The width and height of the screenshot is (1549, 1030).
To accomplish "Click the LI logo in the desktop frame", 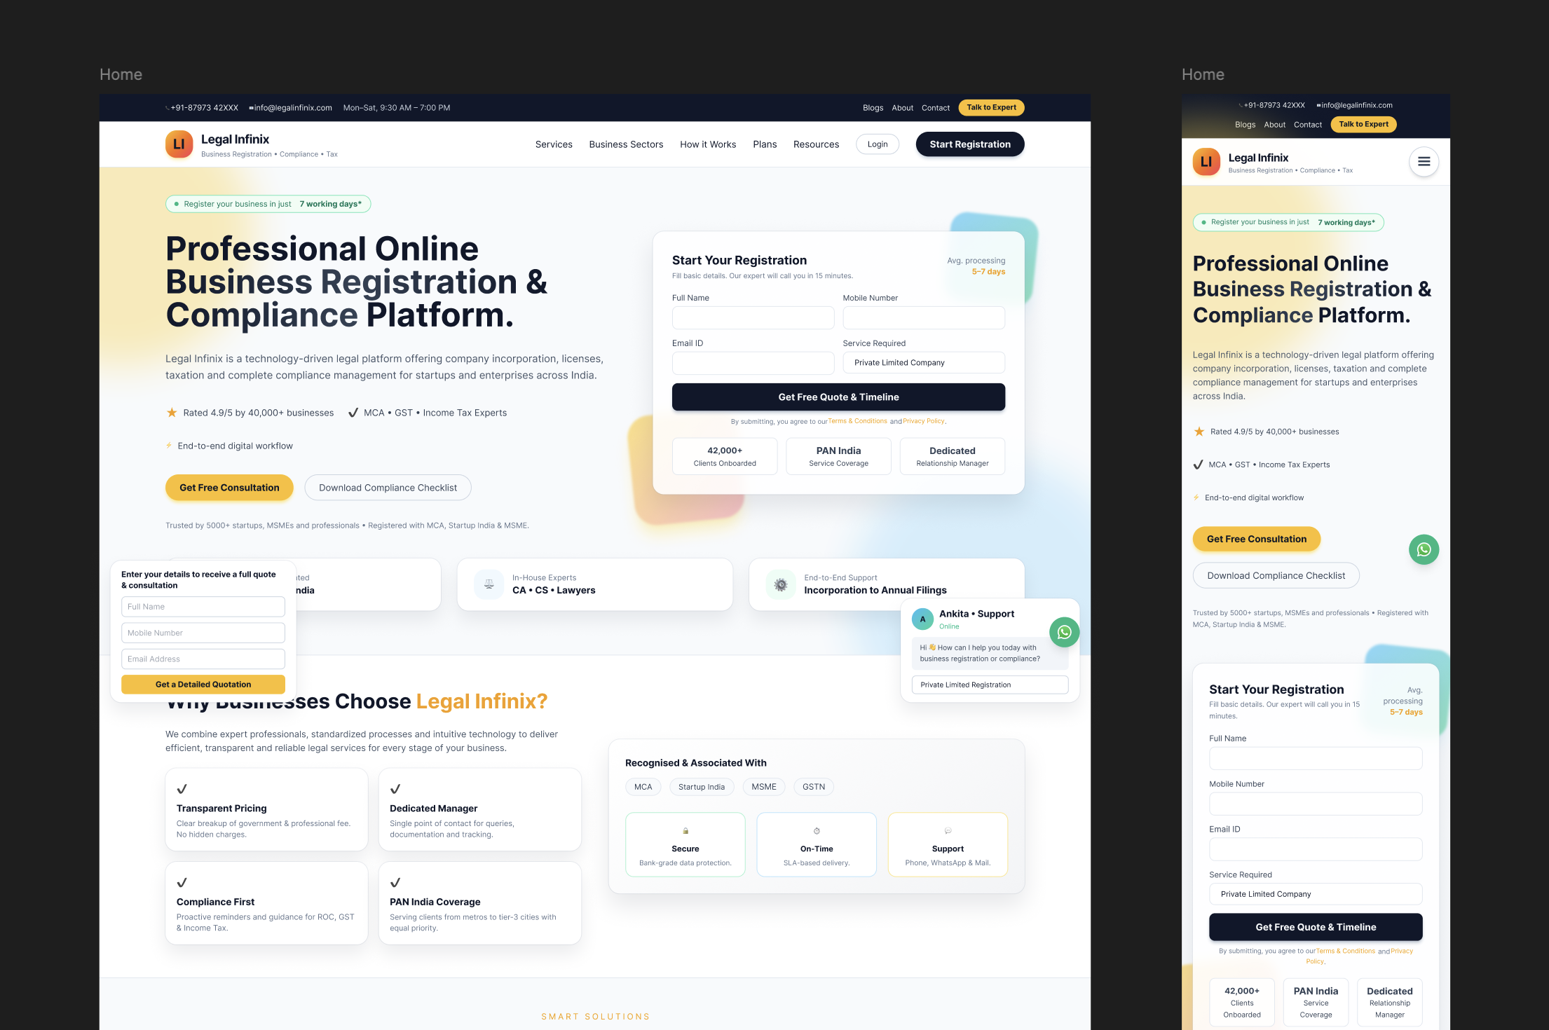I will click(179, 144).
